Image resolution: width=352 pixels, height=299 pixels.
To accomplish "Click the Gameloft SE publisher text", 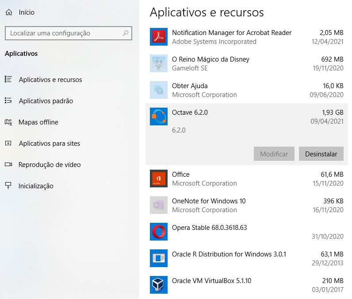I will pos(190,68).
